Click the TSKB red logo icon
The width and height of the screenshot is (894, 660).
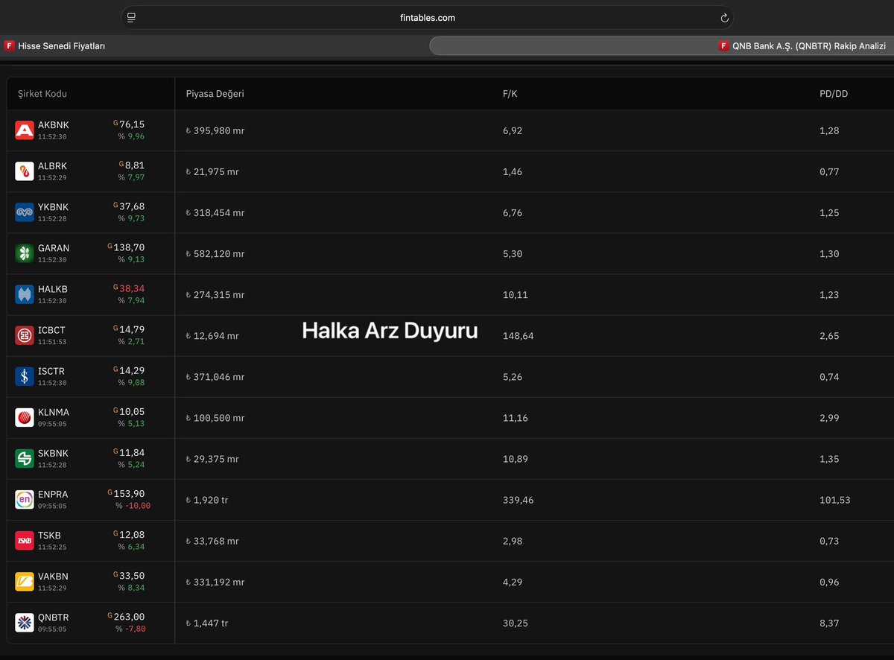tap(25, 541)
